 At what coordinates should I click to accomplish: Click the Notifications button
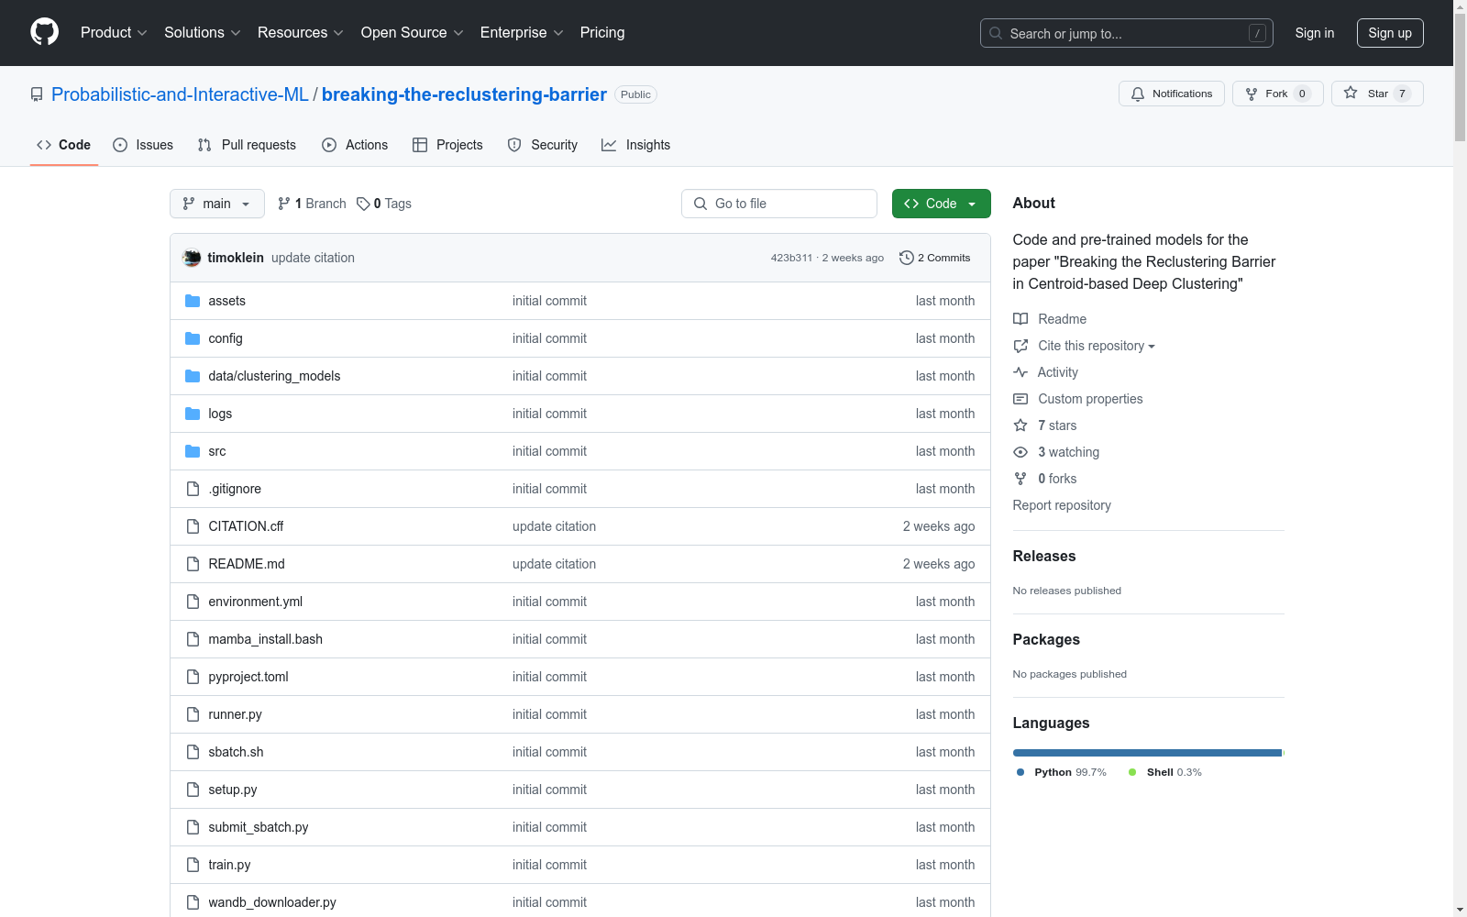coord(1172,94)
